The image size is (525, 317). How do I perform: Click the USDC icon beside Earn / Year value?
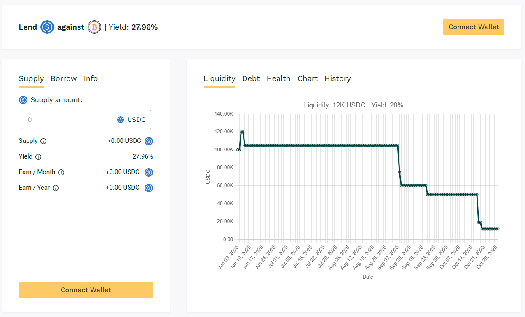[x=148, y=188]
